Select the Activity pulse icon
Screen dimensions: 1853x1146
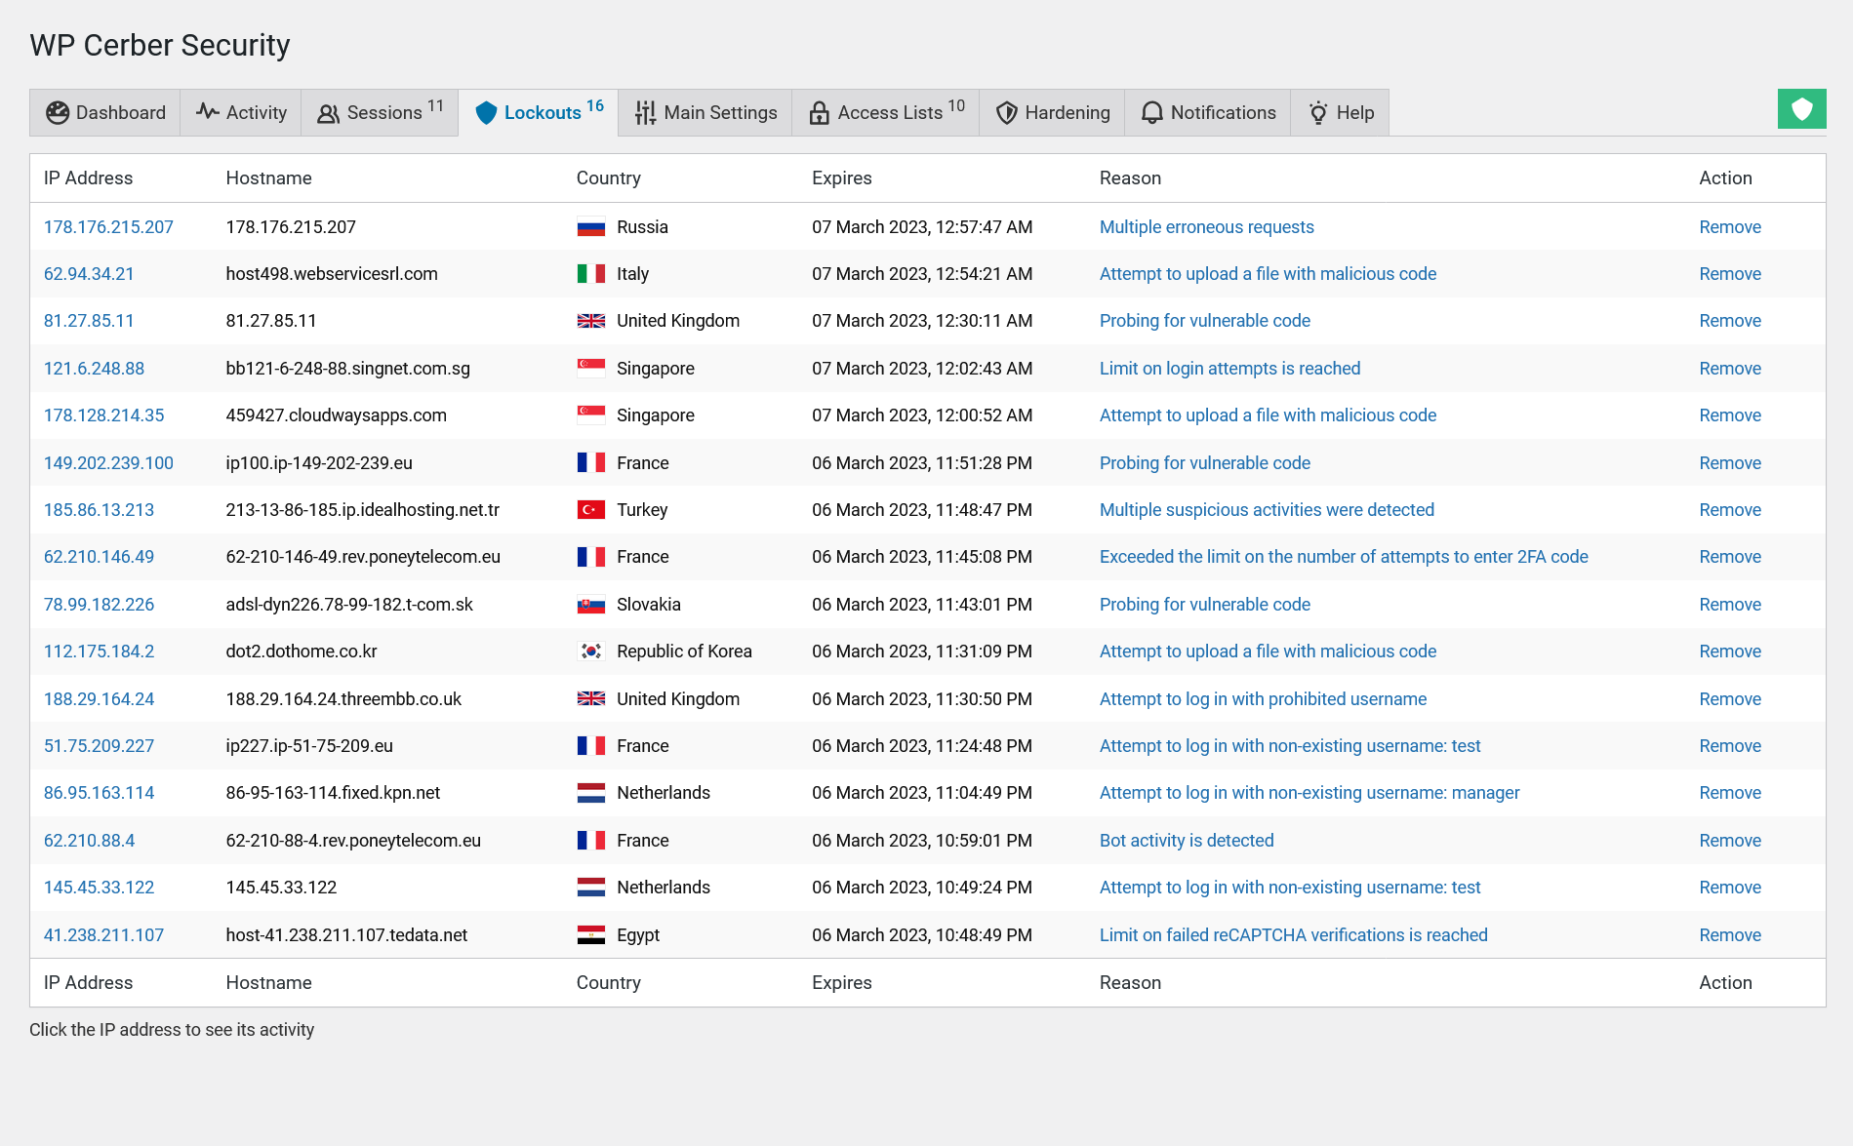[207, 112]
